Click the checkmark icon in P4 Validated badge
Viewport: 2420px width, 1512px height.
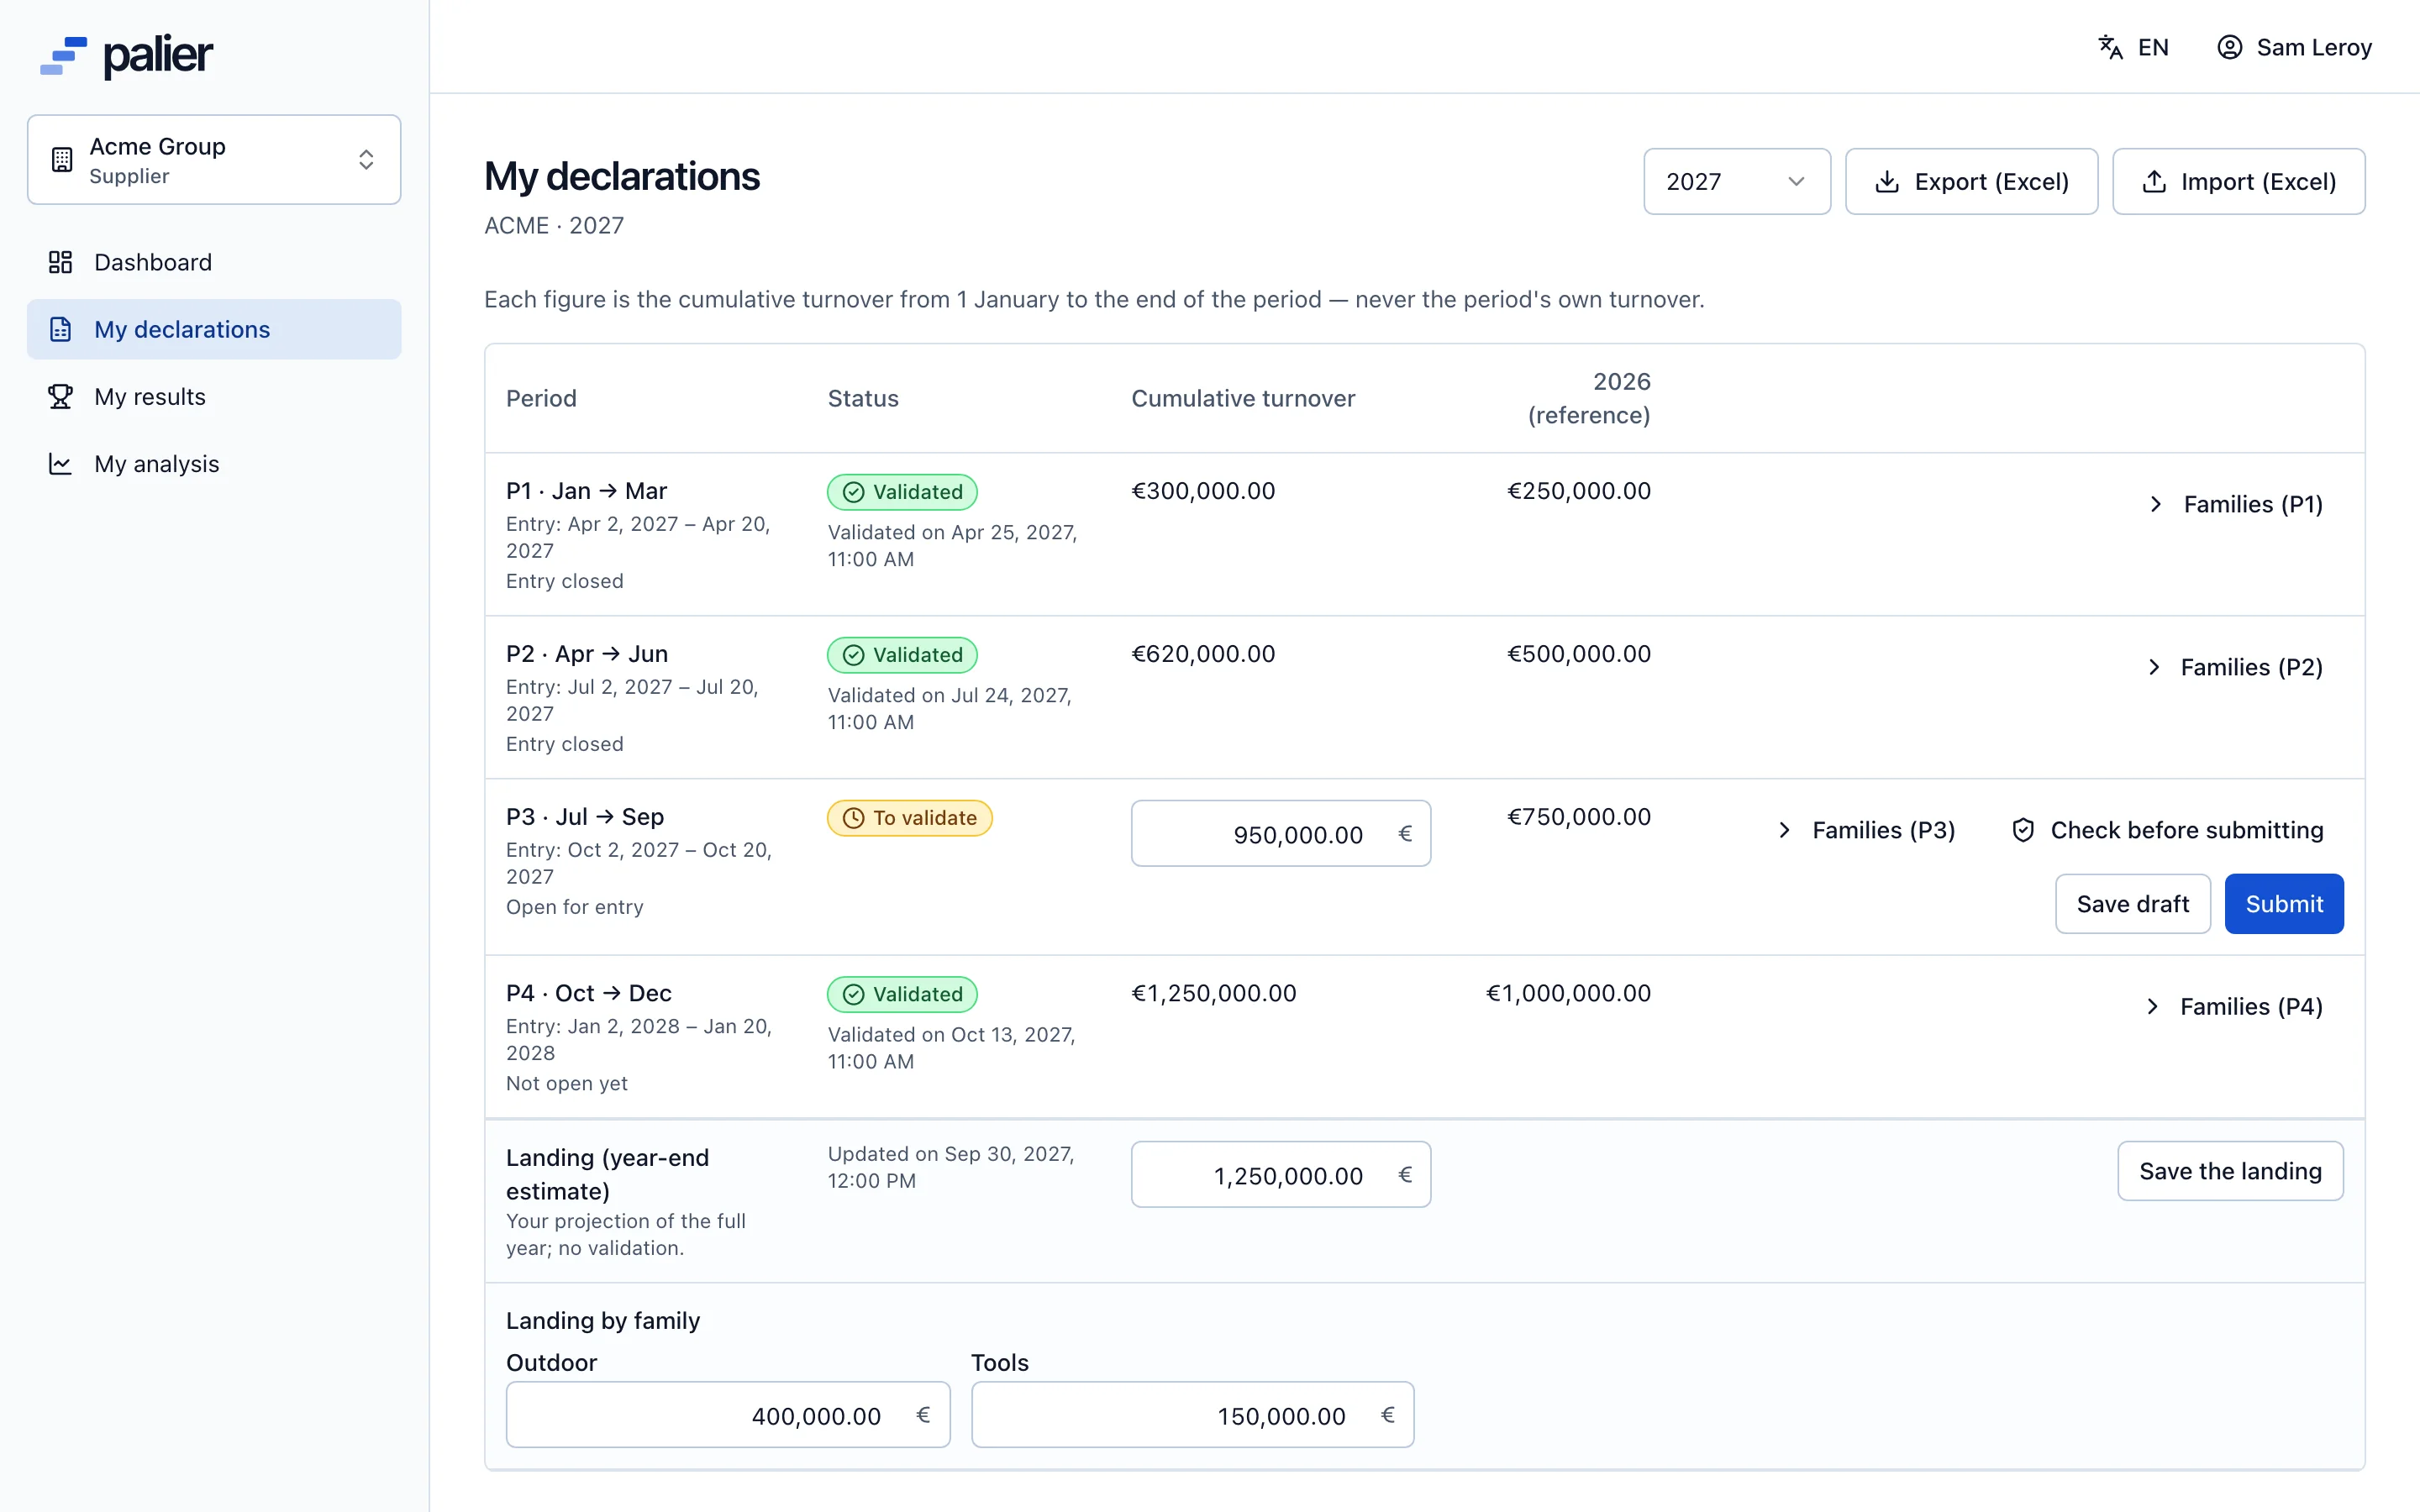(853, 994)
